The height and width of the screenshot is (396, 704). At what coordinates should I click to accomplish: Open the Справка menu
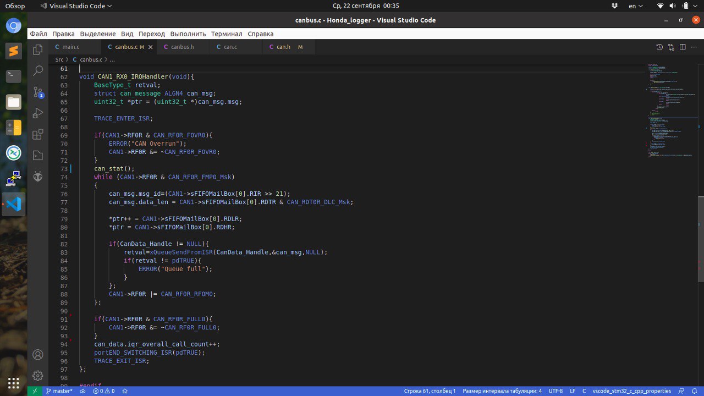pyautogui.click(x=261, y=34)
